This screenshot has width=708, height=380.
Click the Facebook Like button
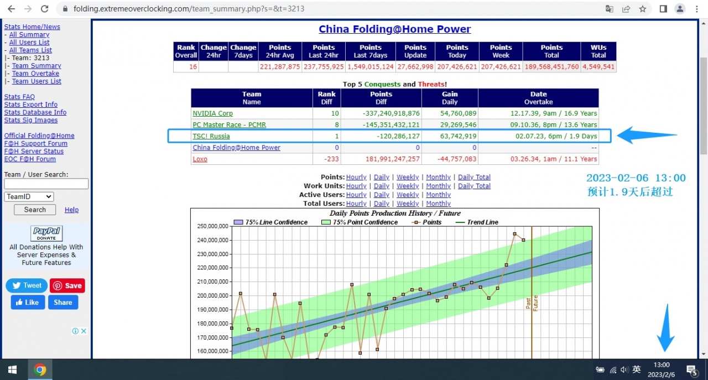[28, 302]
